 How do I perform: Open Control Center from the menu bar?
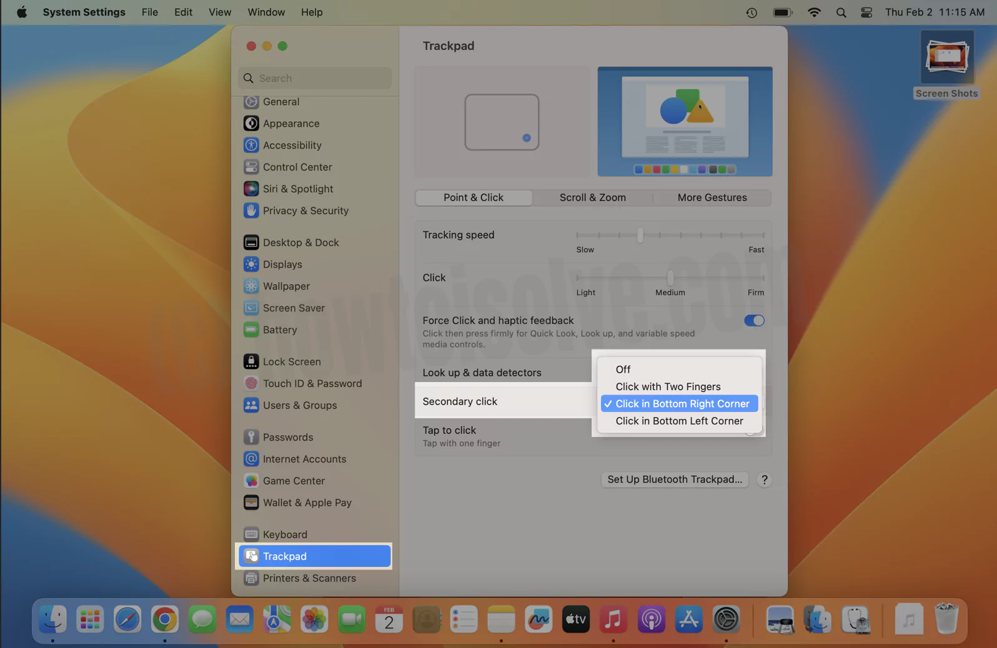pos(866,12)
